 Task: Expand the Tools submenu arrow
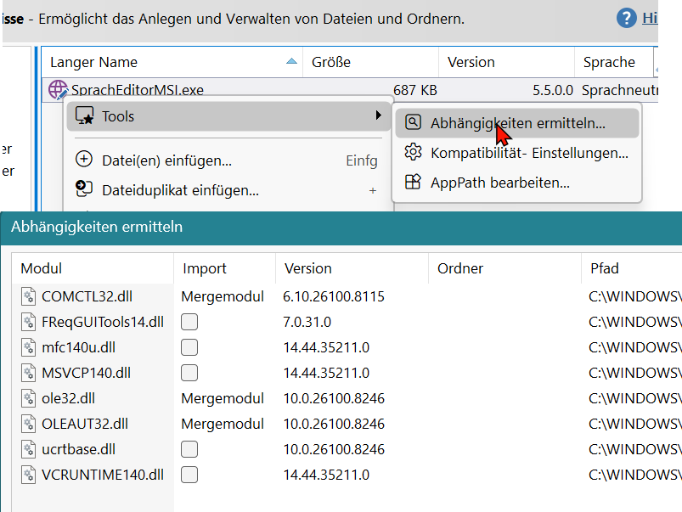pyautogui.click(x=378, y=115)
